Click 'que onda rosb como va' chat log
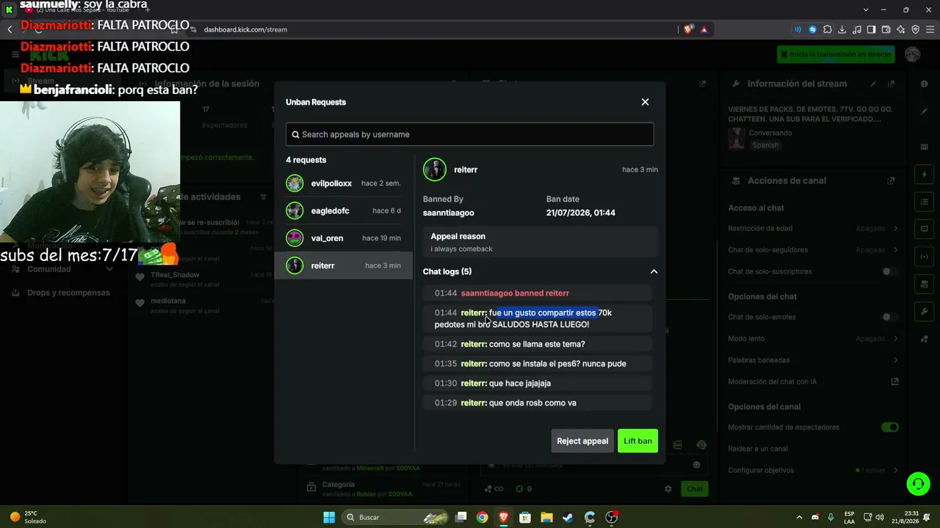Screen dimensions: 940x528 (x=538, y=403)
